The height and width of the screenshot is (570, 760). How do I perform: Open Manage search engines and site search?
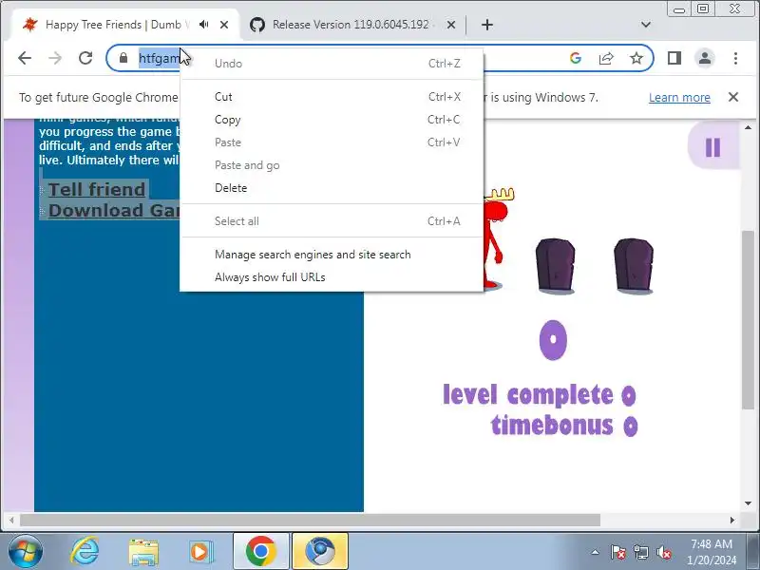(332, 255)
